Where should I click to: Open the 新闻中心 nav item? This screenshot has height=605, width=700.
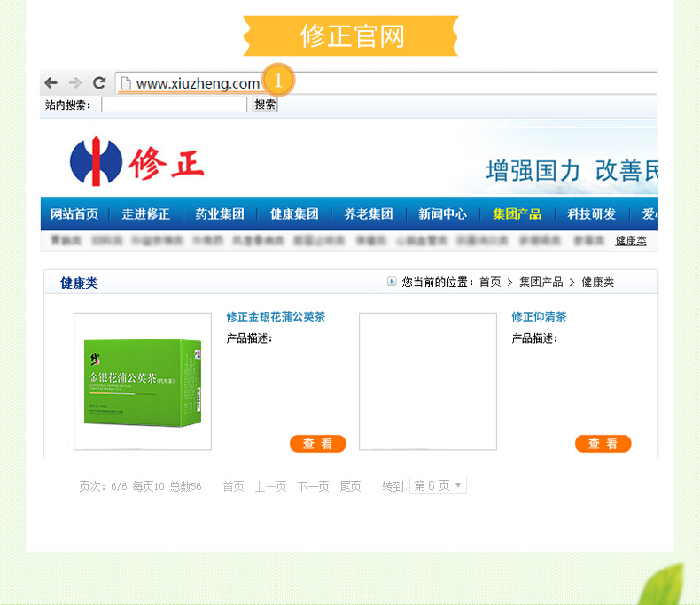click(x=442, y=214)
